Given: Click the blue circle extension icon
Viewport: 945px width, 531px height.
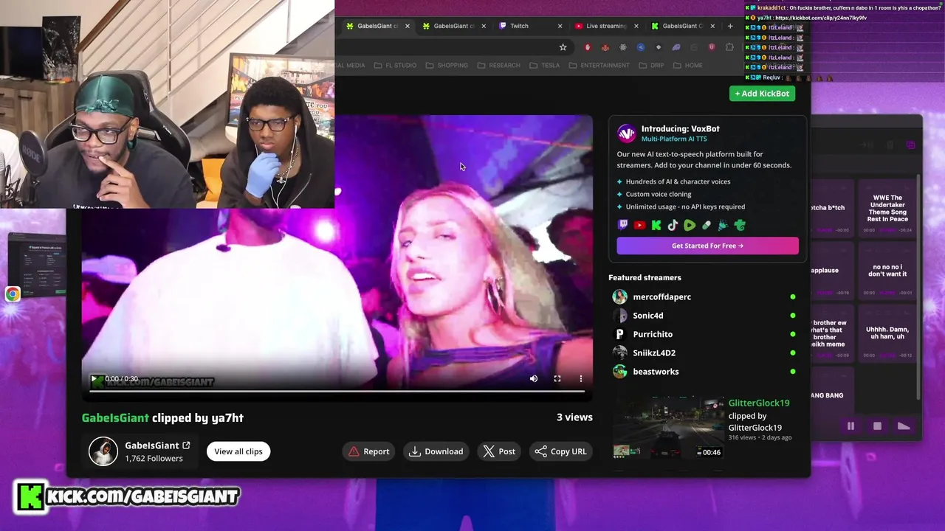Looking at the screenshot, I should (641, 47).
